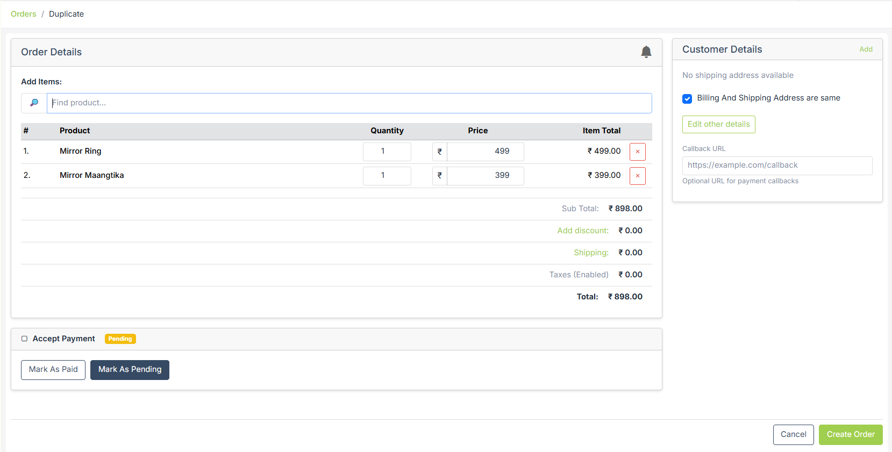Click rupee symbol beside Mirror Ring price
892x452 pixels.
pos(439,152)
